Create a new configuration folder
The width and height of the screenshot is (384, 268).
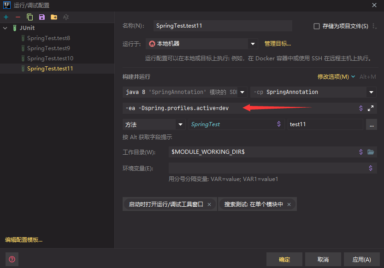coord(53,17)
